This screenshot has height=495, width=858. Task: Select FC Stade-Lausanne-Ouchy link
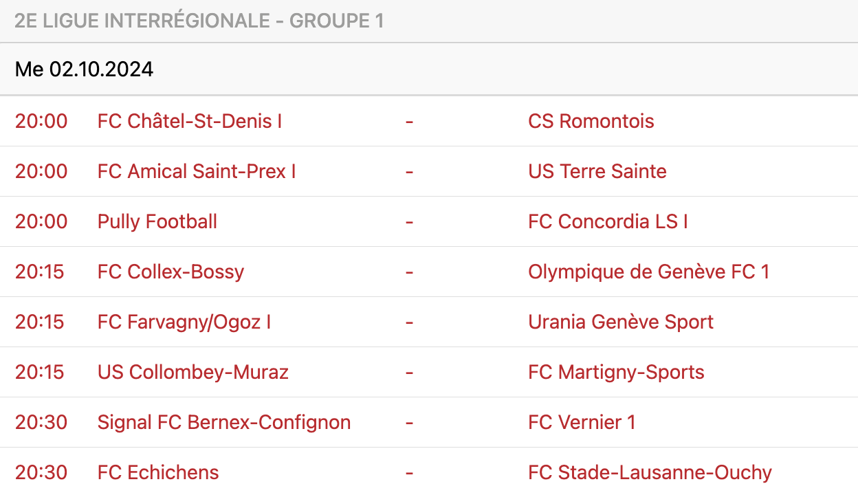pyautogui.click(x=650, y=472)
